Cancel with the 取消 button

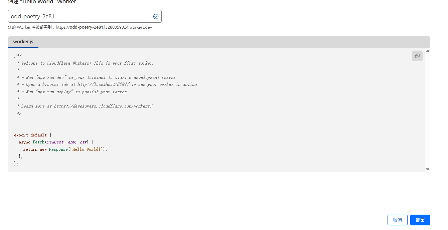397,220
